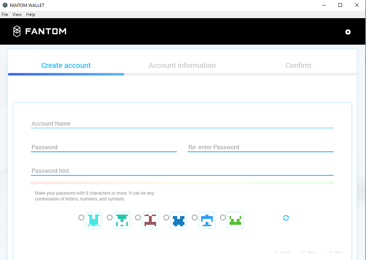
Task: Focus the Re-enter Password field
Action: [x=260, y=147]
